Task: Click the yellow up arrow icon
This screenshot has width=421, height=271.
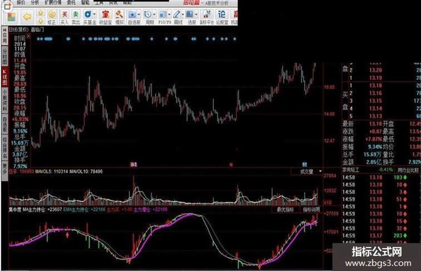Action: 41,12
